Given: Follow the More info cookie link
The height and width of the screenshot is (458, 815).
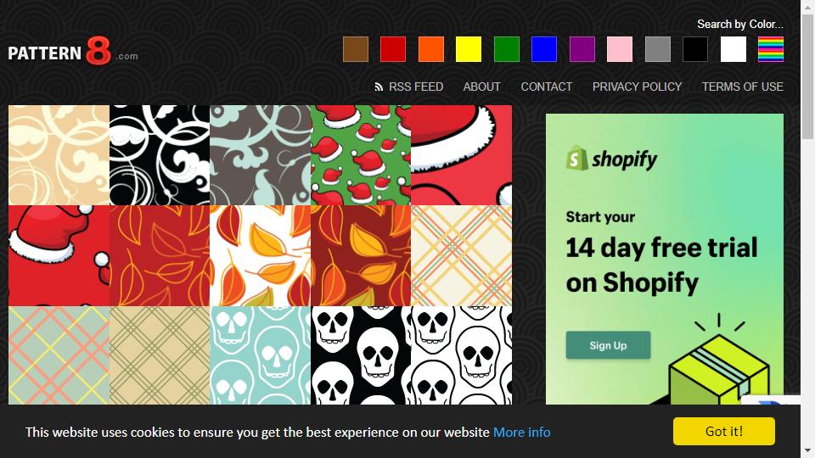Looking at the screenshot, I should (x=521, y=432).
